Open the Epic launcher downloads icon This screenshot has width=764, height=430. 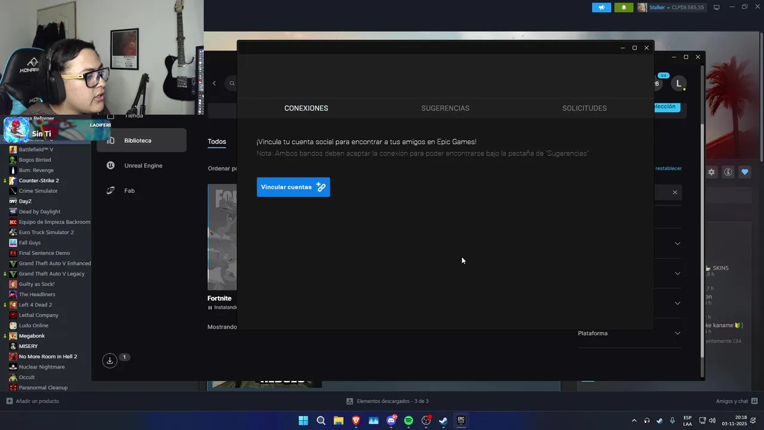coord(110,360)
